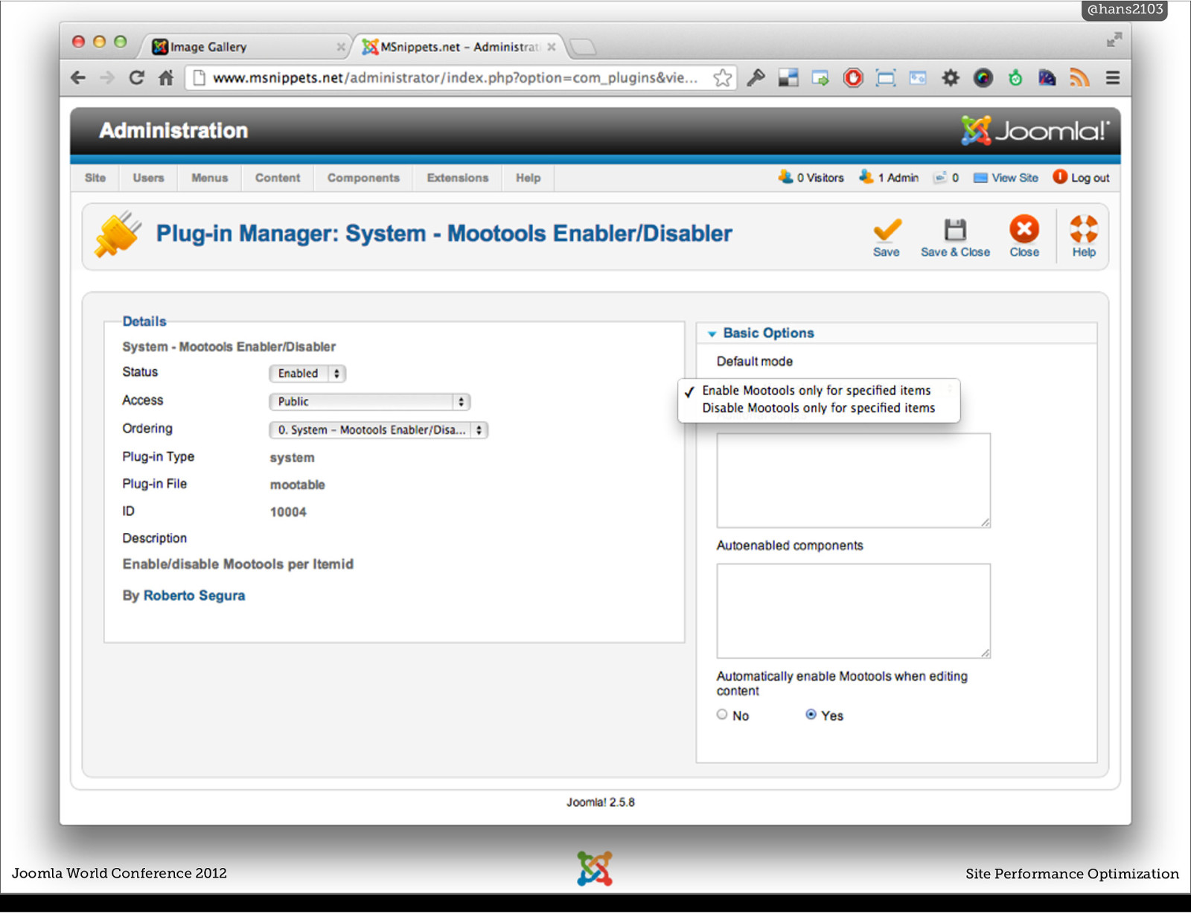
Task: Open the Extensions menu
Action: (458, 178)
